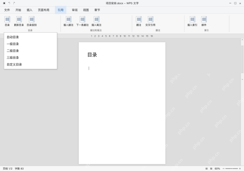
Task: Go to 下一条脚注 via ribbon icon
Action: 82,21
